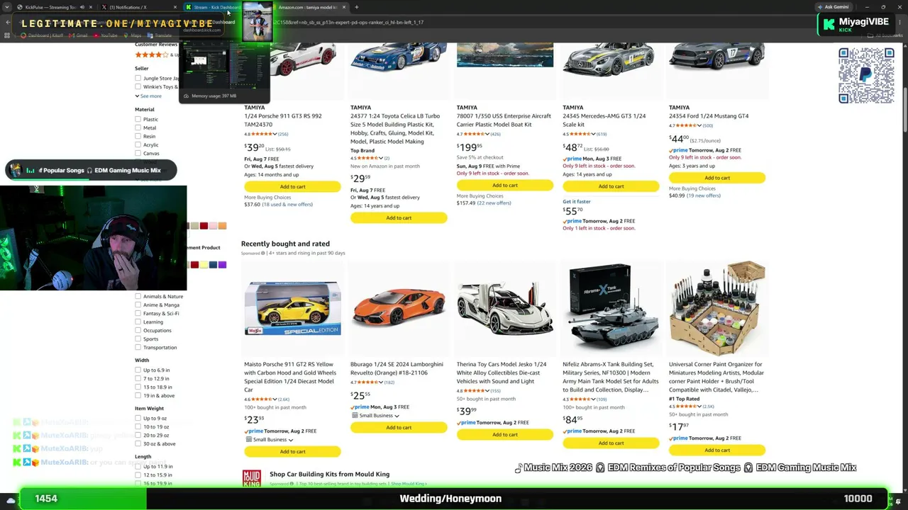
Task: Close the KickPulse Streaming Tool tab
Action: pos(91,7)
